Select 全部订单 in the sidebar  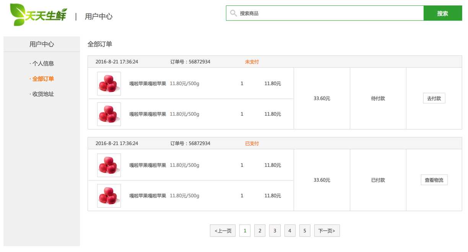point(43,79)
